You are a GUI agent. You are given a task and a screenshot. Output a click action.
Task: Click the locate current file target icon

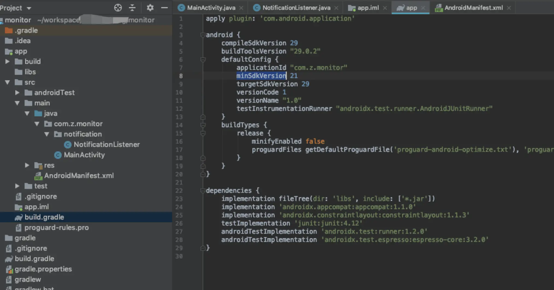pos(118,8)
